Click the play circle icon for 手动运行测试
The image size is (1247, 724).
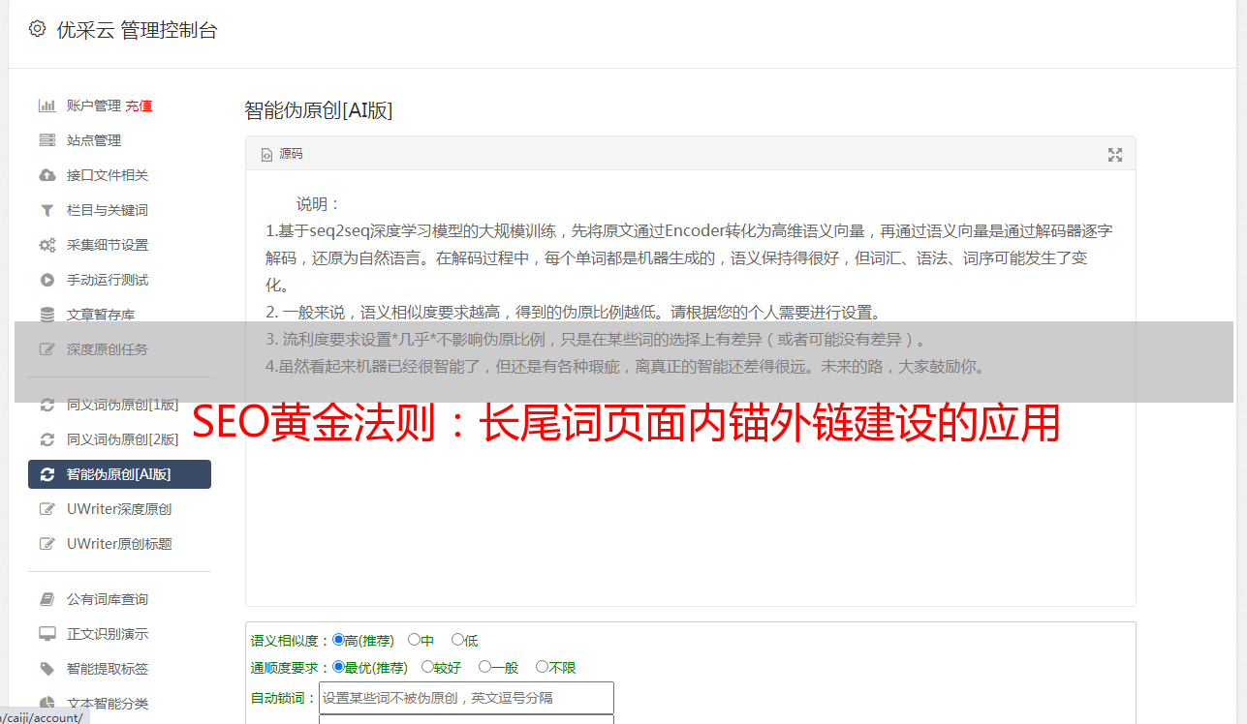point(47,280)
